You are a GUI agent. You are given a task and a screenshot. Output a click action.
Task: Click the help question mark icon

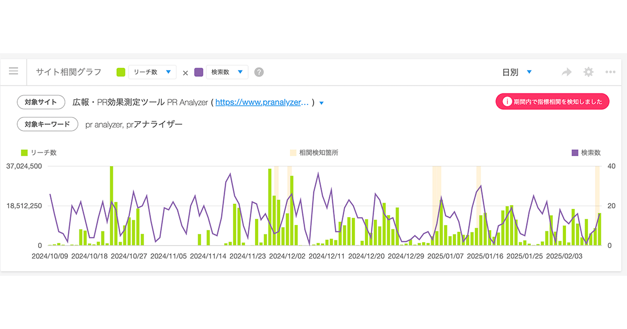tap(259, 73)
